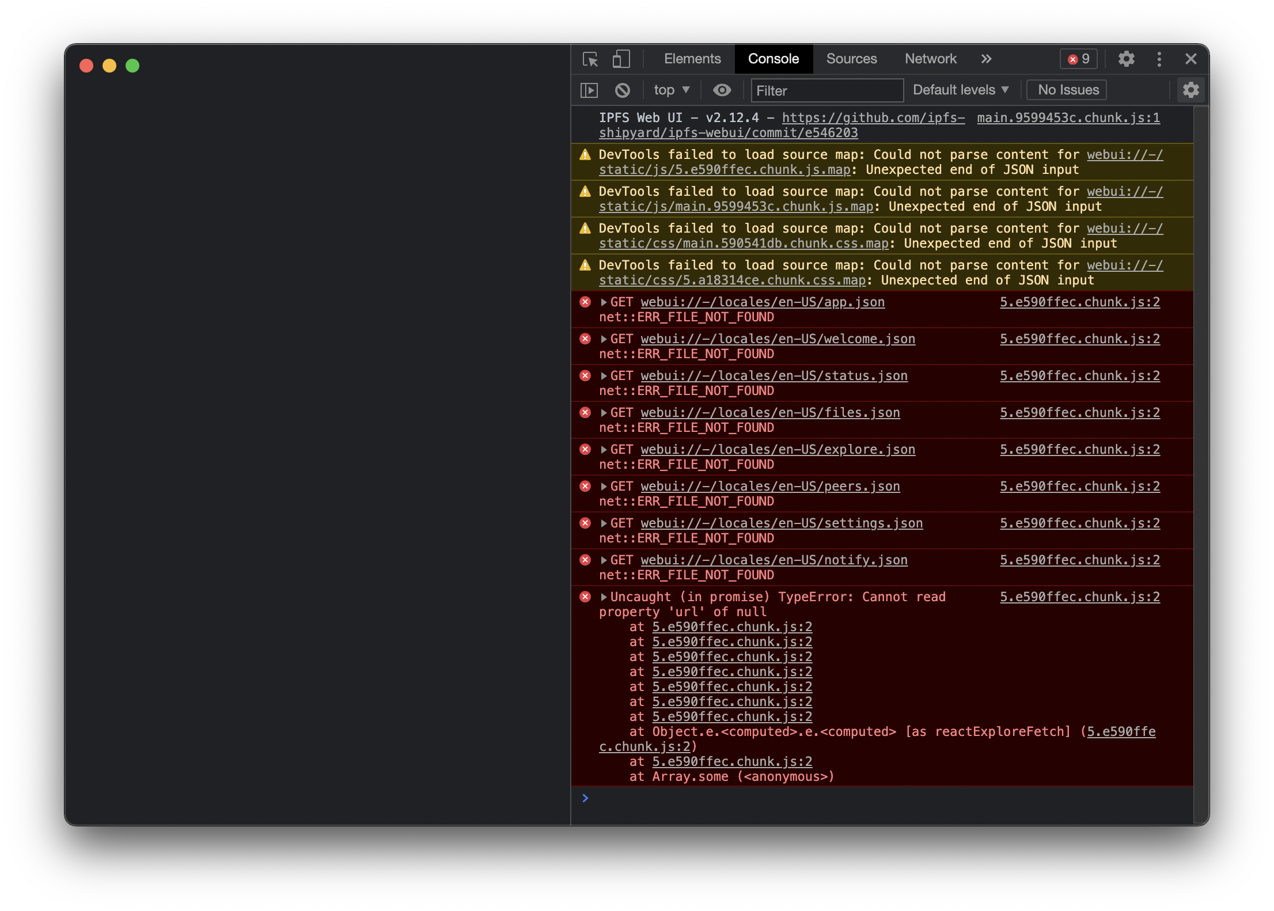This screenshot has height=911, width=1274.
Task: Switch to the Sources tab
Action: point(851,59)
